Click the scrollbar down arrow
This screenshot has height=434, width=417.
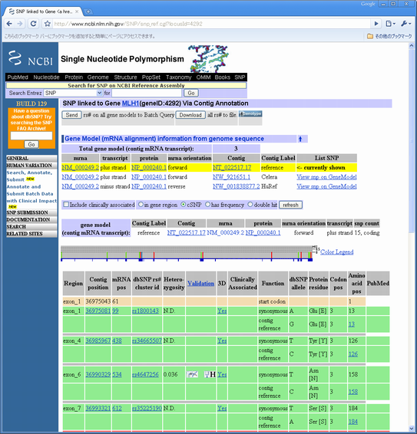click(412, 429)
